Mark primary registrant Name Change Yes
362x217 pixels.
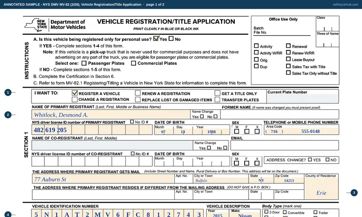point(202,117)
